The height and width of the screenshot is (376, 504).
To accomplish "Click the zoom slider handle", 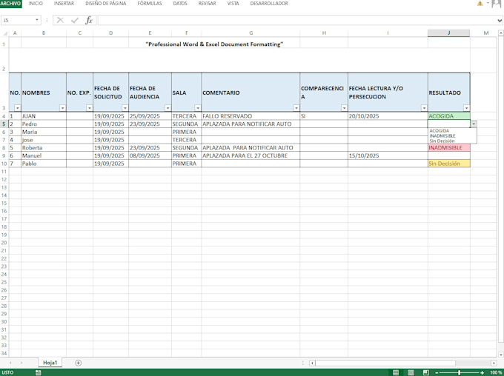I will tap(459, 373).
